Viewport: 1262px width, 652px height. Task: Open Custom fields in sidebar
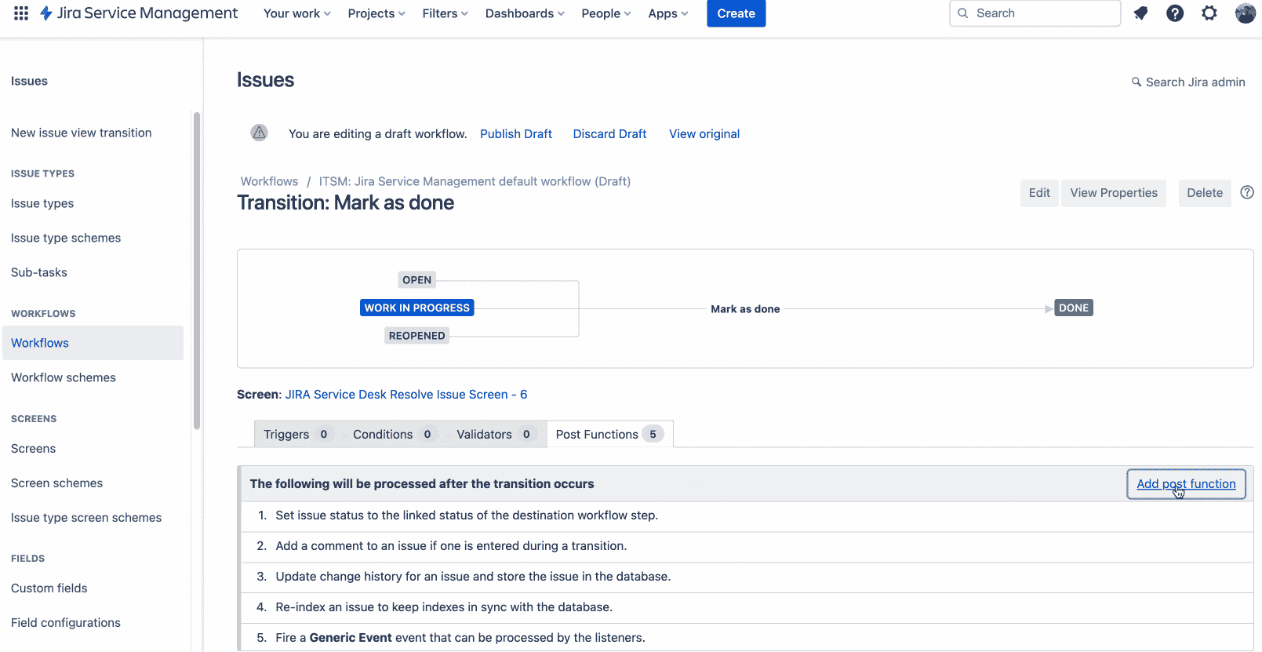[x=49, y=588]
